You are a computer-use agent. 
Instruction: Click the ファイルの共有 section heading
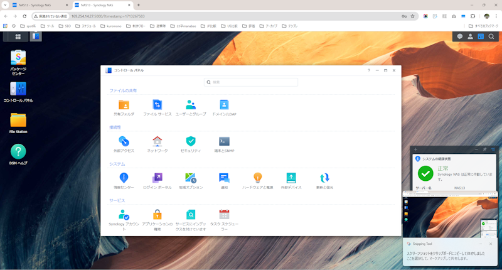click(x=123, y=90)
